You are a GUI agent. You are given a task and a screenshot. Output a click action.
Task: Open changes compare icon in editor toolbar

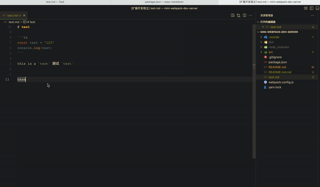click(x=238, y=15)
